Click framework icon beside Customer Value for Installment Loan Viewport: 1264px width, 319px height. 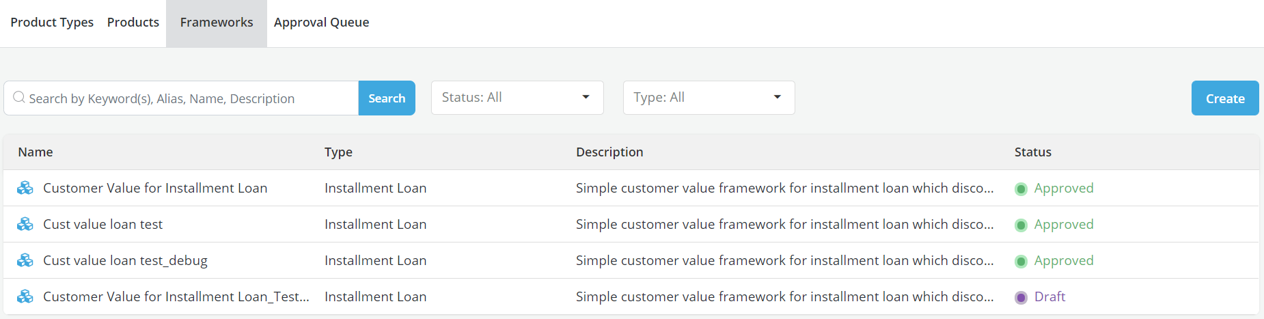pos(25,188)
